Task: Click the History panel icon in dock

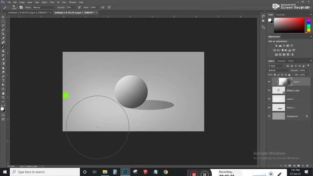Action: coord(263,16)
